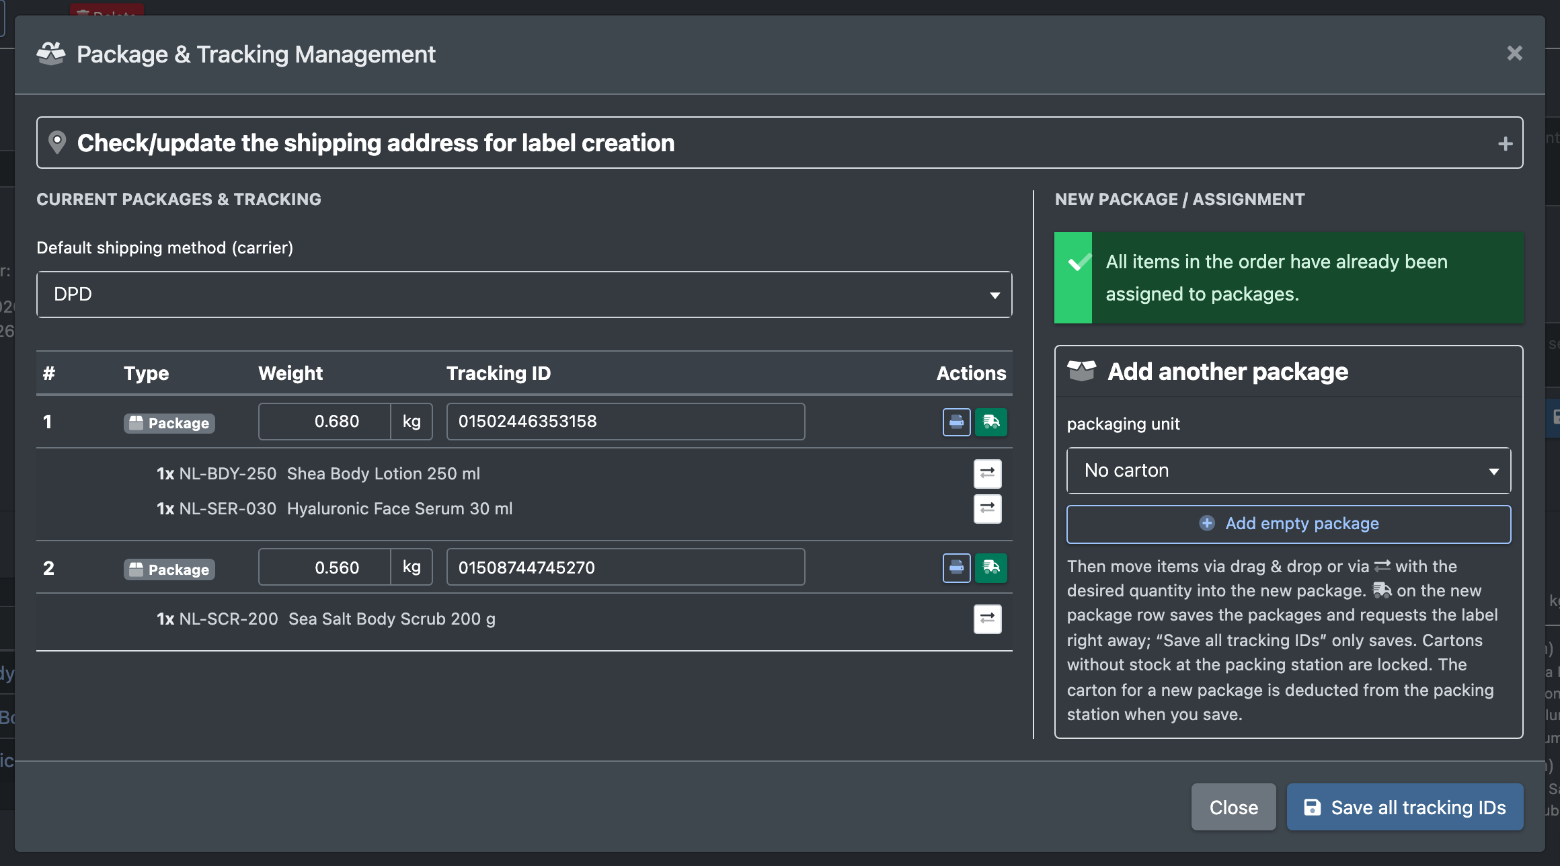This screenshot has width=1560, height=866.
Task: Close the dialog with the X icon
Action: click(1514, 53)
